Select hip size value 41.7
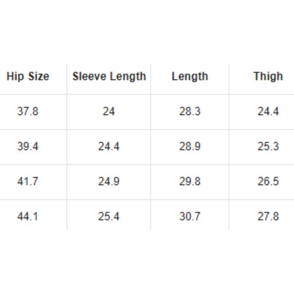This screenshot has height=294, width=294. click(28, 181)
